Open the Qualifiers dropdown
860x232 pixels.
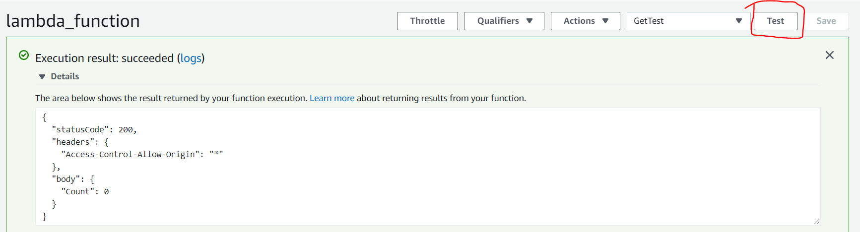click(504, 21)
